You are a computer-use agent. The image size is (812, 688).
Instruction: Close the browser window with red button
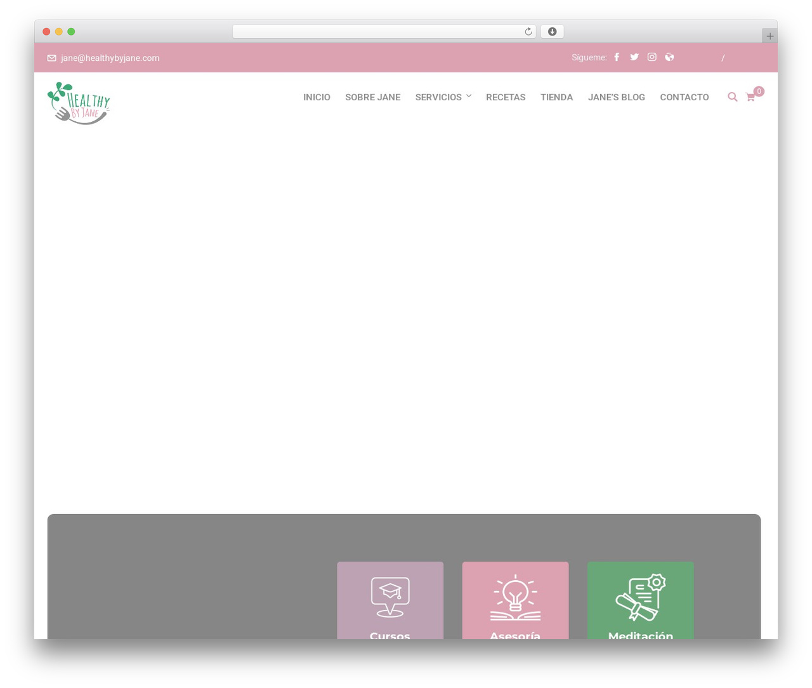(46, 32)
